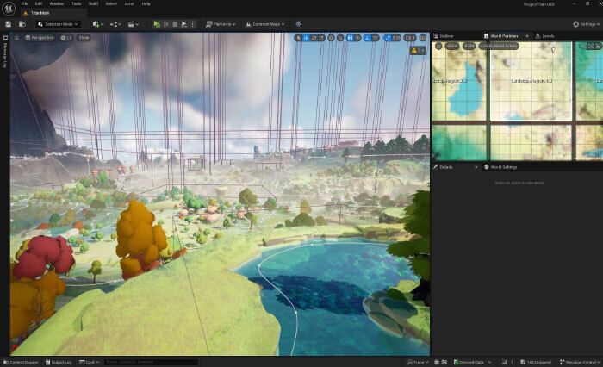Open the Cmd console type dropdown
This screenshot has height=367, width=603.
90,363
